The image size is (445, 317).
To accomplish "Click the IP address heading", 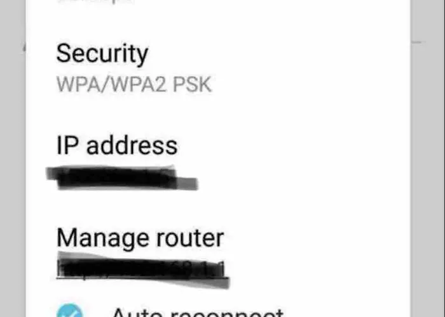I will [x=117, y=145].
